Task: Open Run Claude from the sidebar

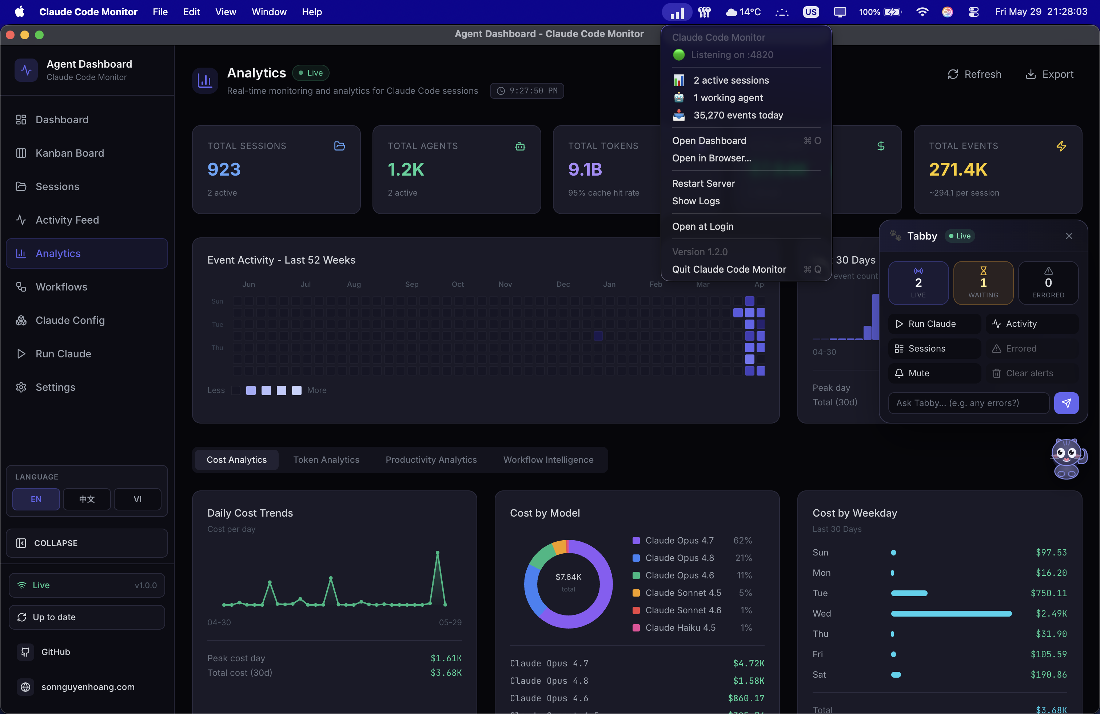Action: [x=87, y=353]
